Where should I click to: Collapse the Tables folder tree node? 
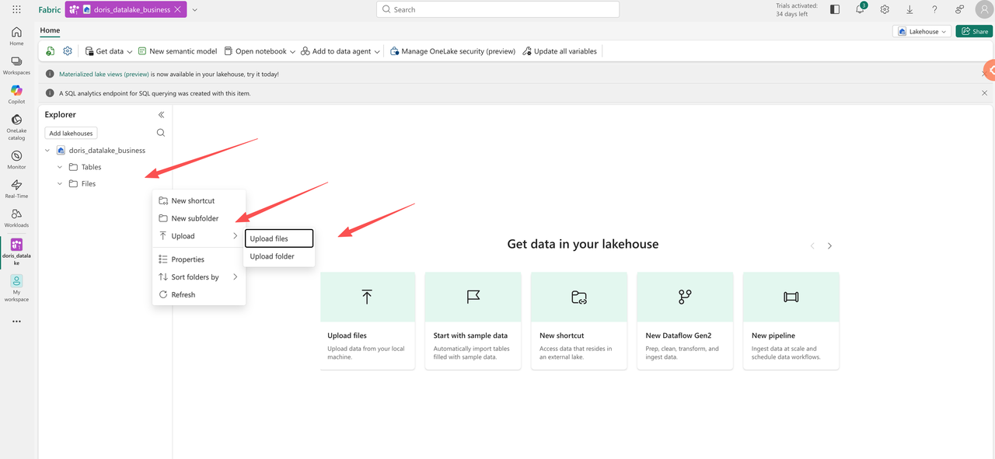pyautogui.click(x=60, y=167)
